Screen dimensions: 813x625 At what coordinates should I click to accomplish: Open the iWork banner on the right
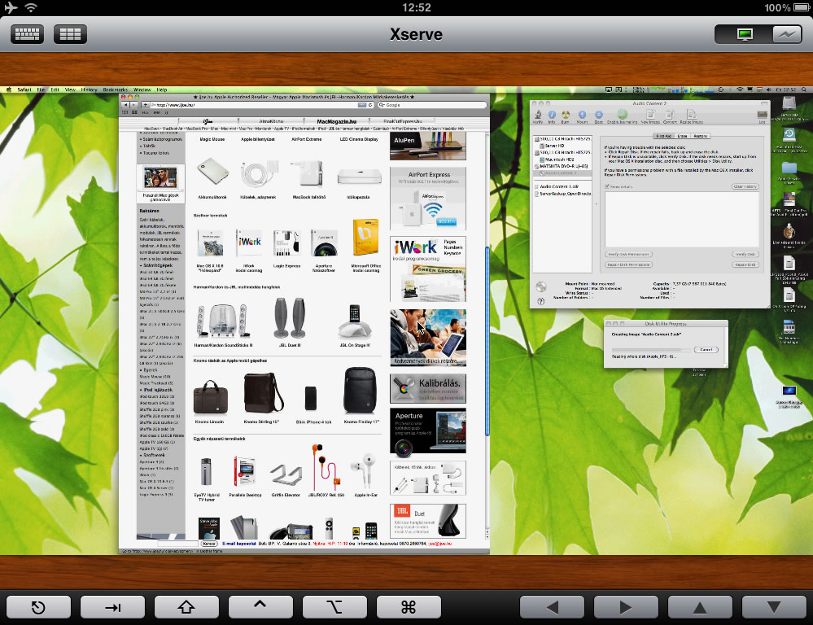click(428, 269)
